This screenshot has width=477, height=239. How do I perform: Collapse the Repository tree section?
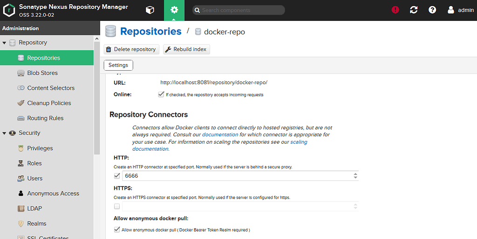(4, 43)
